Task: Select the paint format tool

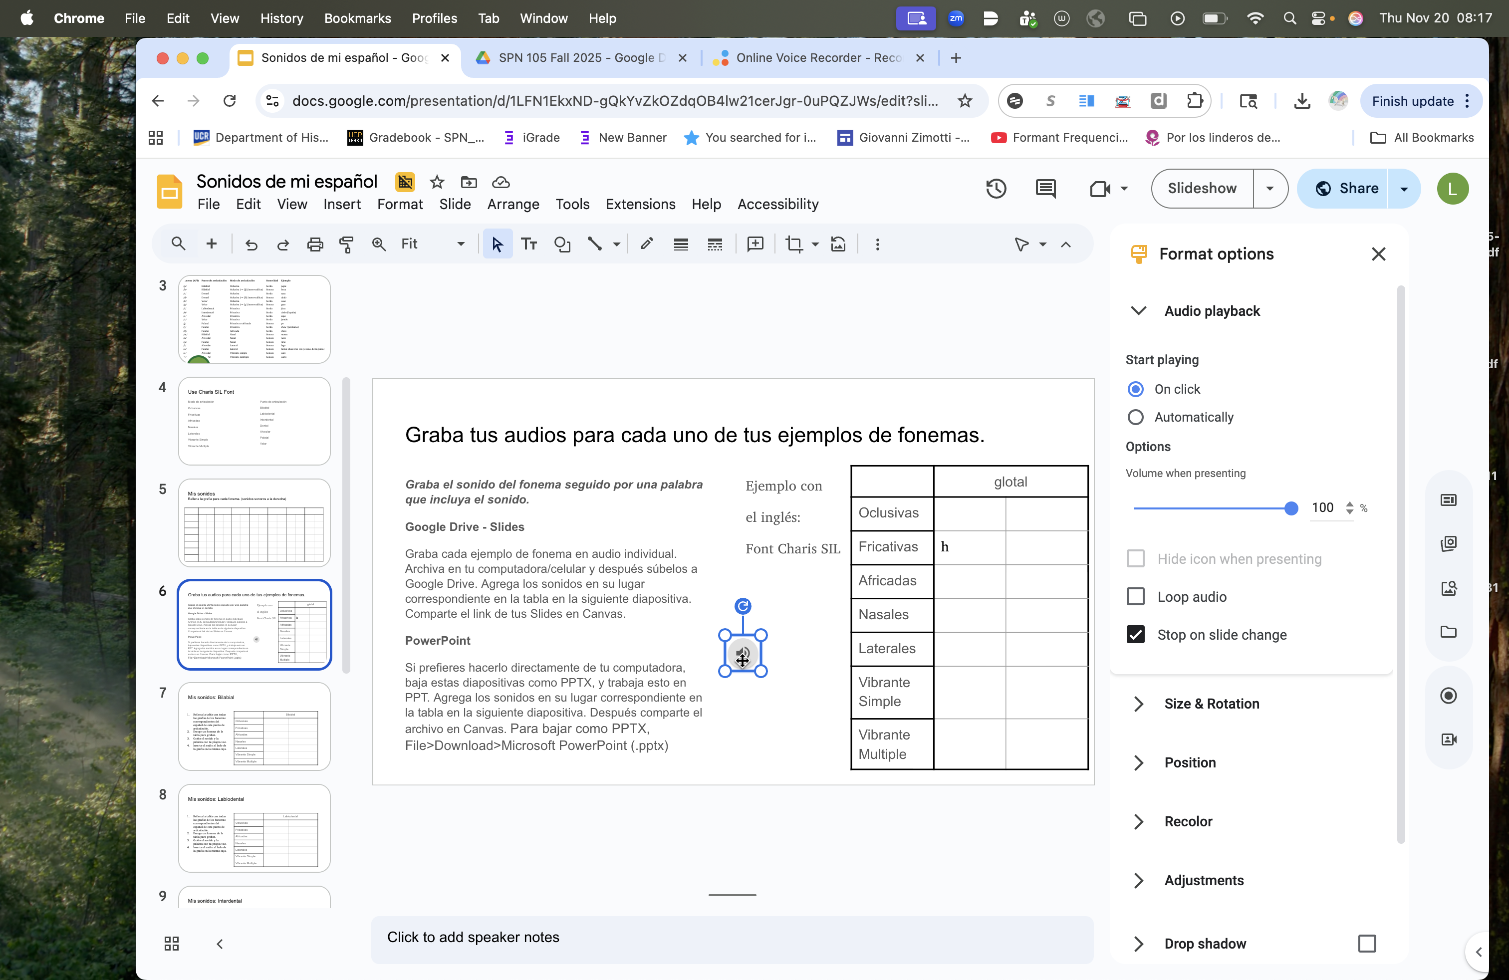Action: tap(346, 244)
